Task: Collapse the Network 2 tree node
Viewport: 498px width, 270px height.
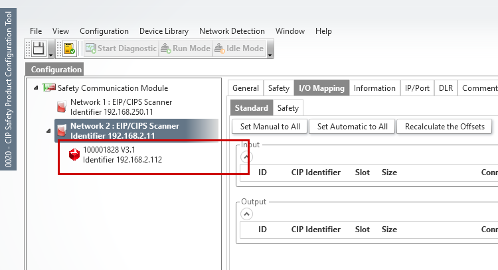Action: coord(48,131)
